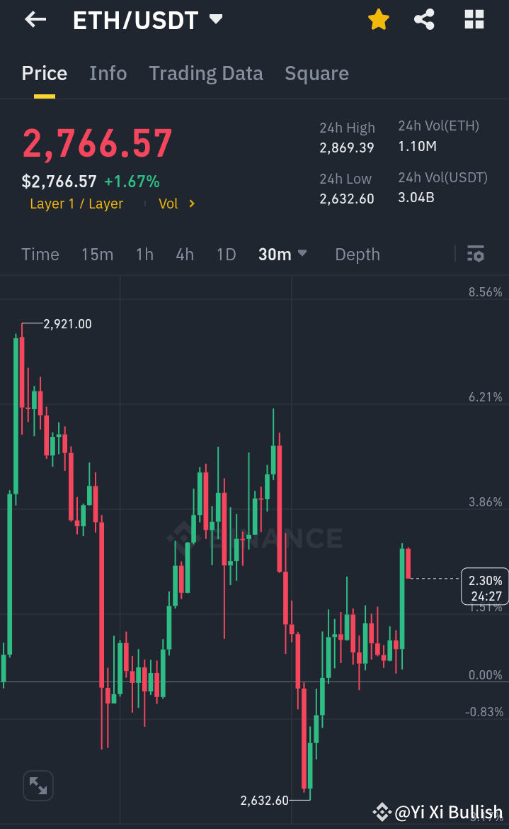Favorite ETH/USDT using the star icon
The height and width of the screenshot is (829, 509).
point(378,19)
